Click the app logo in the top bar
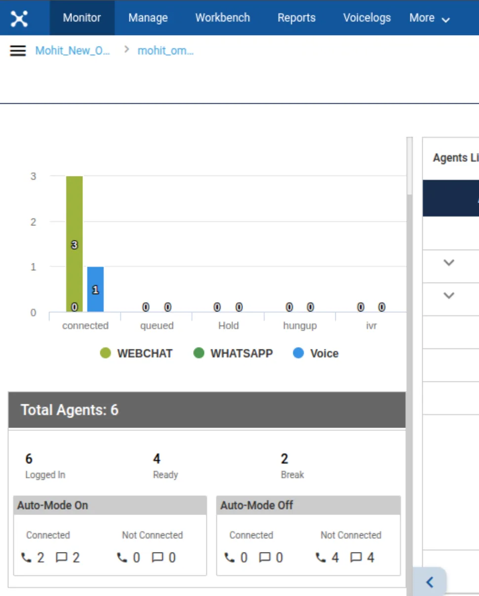Viewport: 479px width, 596px height. tap(20, 18)
